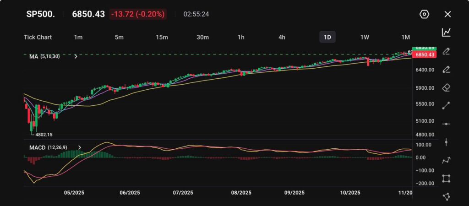469x206 pixels.
Task: Click the red 6850.43 price tag on axis
Action: pos(424,54)
